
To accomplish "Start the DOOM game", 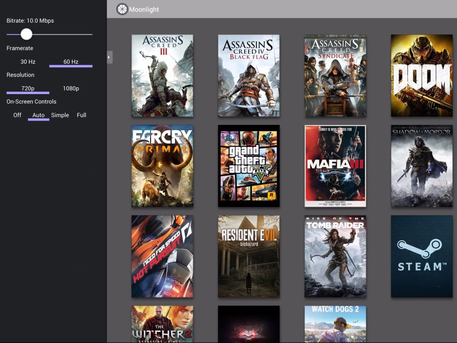I will pyautogui.click(x=422, y=76).
